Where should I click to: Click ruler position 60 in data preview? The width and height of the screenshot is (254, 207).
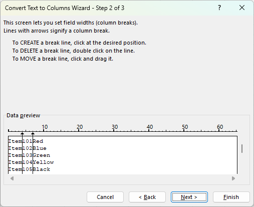(x=220, y=127)
